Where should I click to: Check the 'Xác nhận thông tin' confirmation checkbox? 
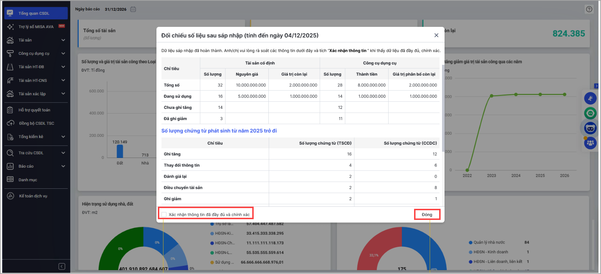[x=164, y=215]
